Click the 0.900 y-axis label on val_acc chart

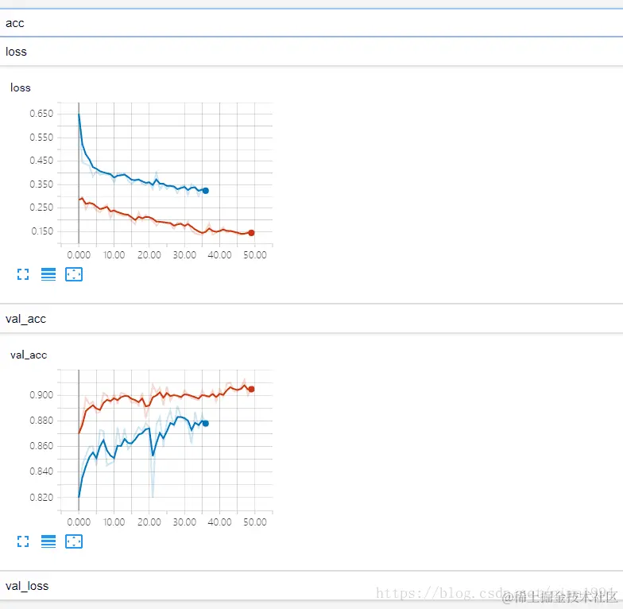point(41,395)
